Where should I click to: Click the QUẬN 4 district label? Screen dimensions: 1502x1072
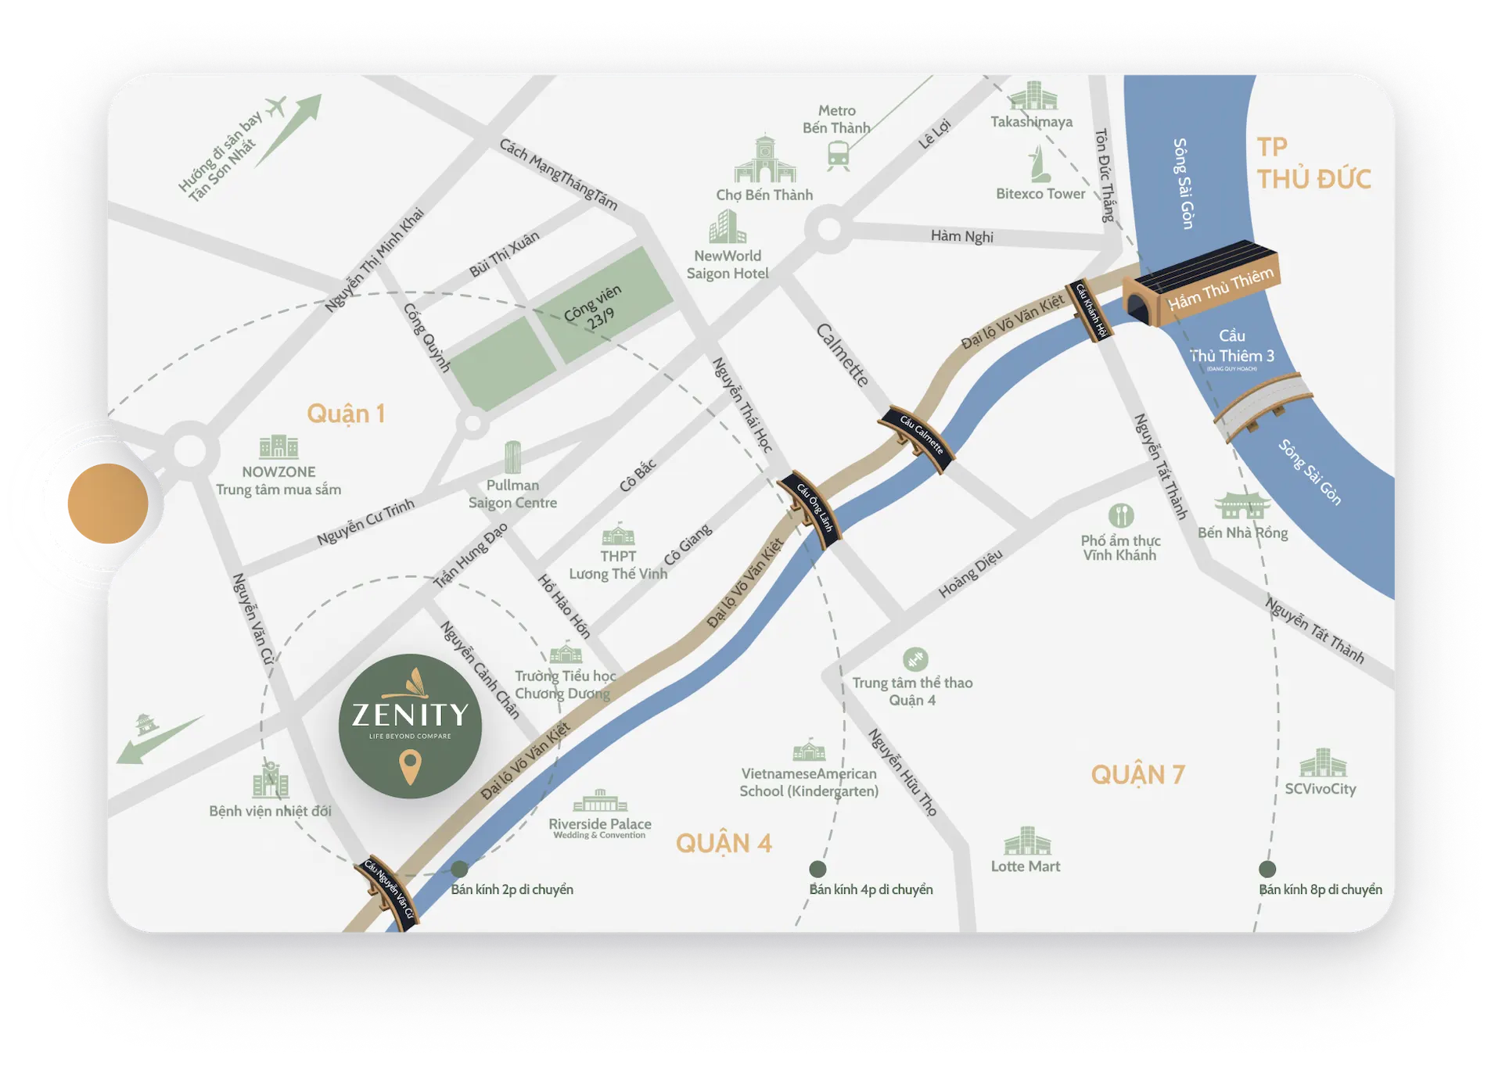[724, 843]
